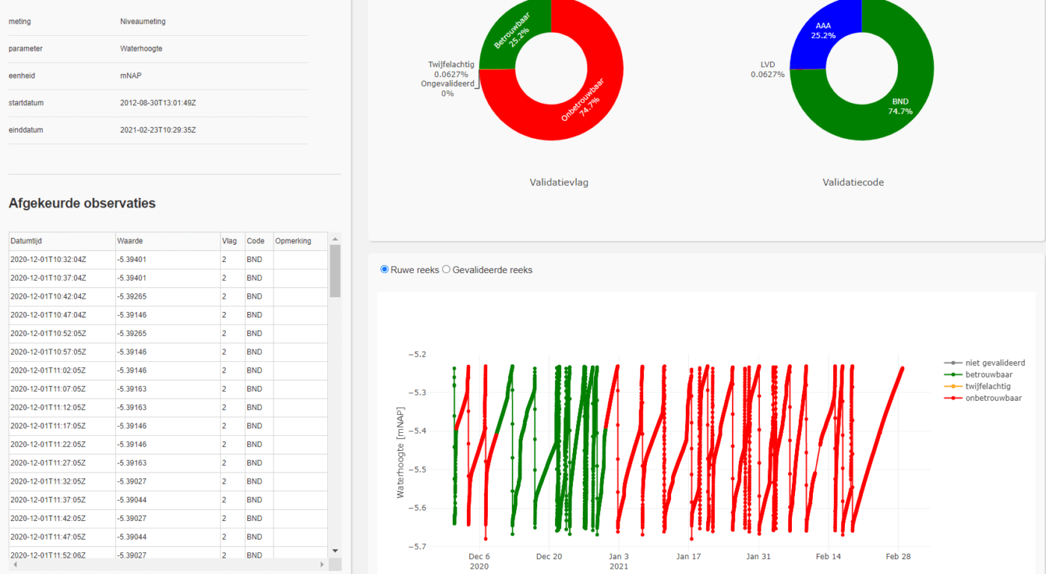Click the einddatum value 2021-02-23T10:29:35Z
Image resolution: width=1046 pixels, height=574 pixels.
pyautogui.click(x=158, y=130)
